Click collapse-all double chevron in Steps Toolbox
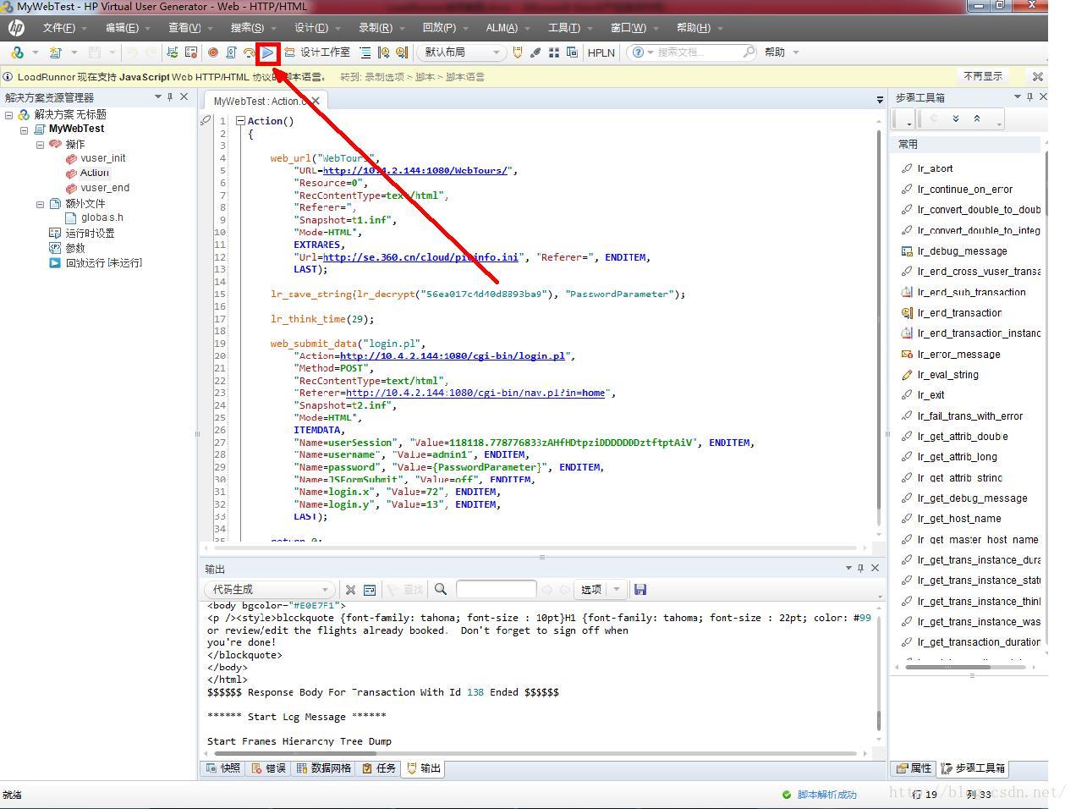 pos(977,118)
